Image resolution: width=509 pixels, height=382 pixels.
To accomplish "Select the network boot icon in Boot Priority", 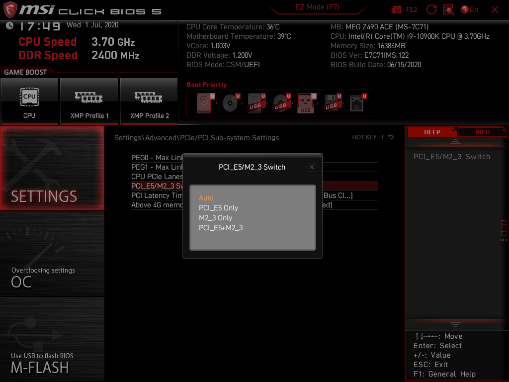I will click(x=358, y=102).
